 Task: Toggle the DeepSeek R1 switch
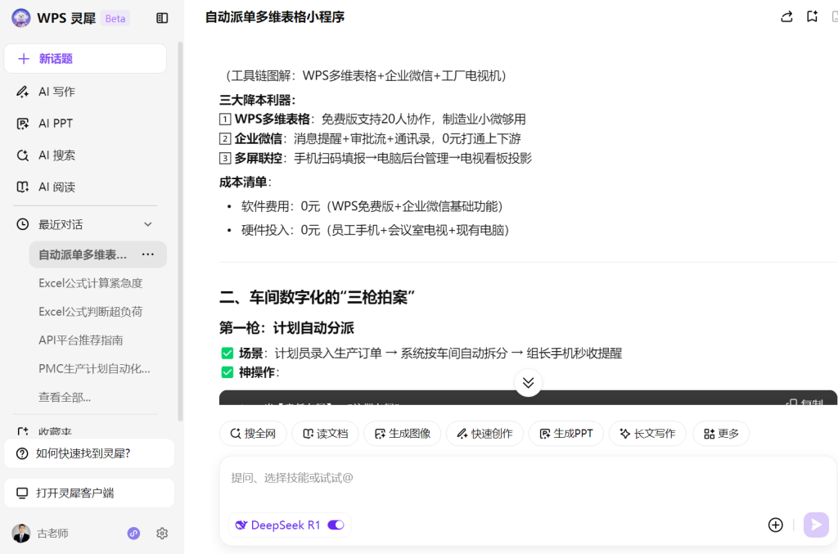click(x=336, y=525)
